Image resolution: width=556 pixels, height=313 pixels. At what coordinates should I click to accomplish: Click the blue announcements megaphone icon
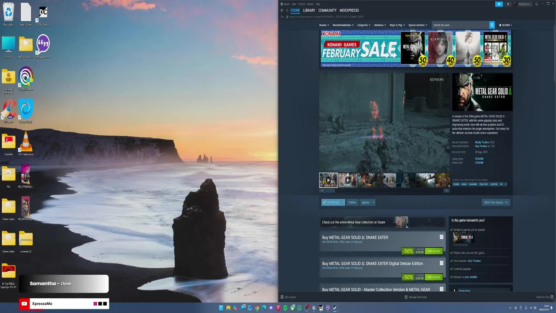pyautogui.click(x=499, y=4)
